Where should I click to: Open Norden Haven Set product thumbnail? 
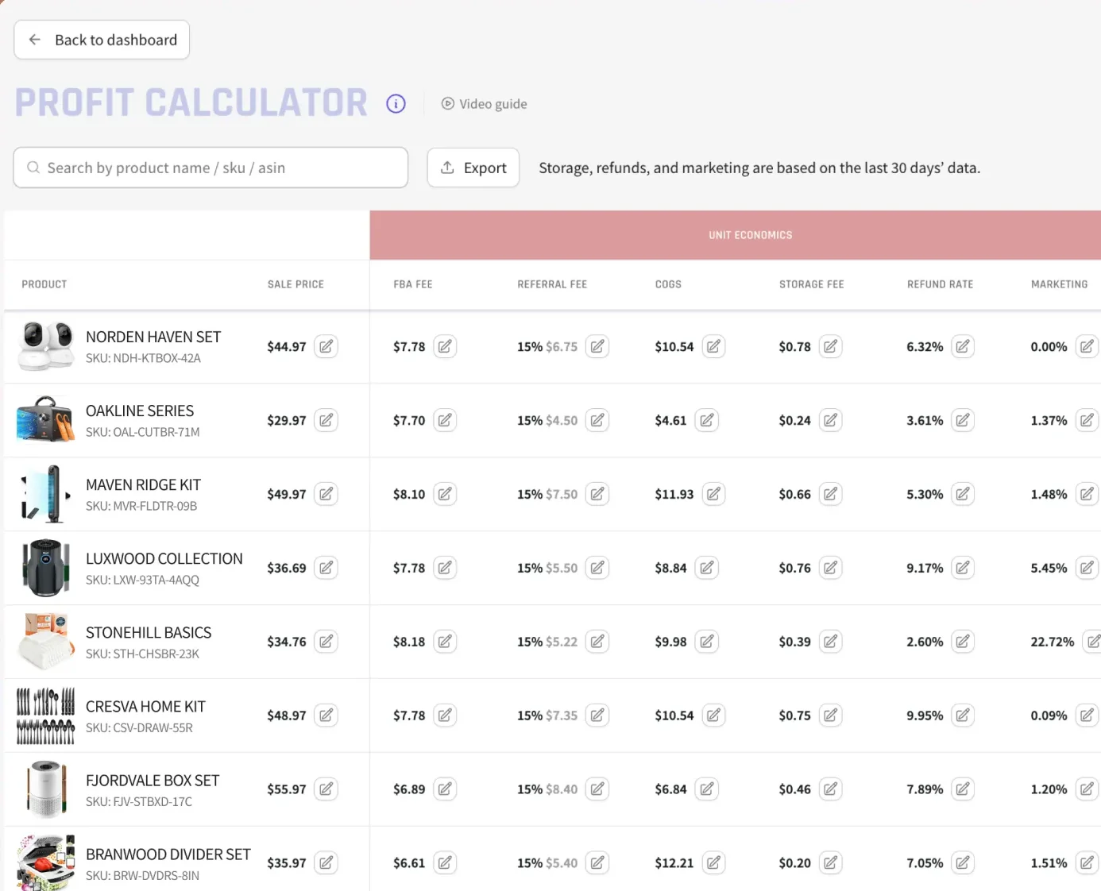click(x=46, y=346)
